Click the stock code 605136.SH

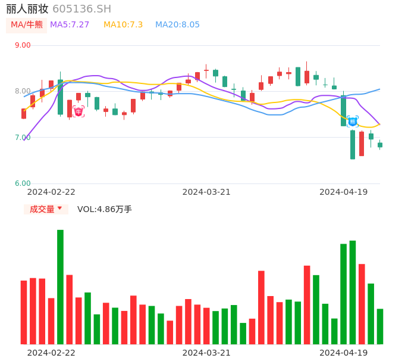click(x=81, y=9)
